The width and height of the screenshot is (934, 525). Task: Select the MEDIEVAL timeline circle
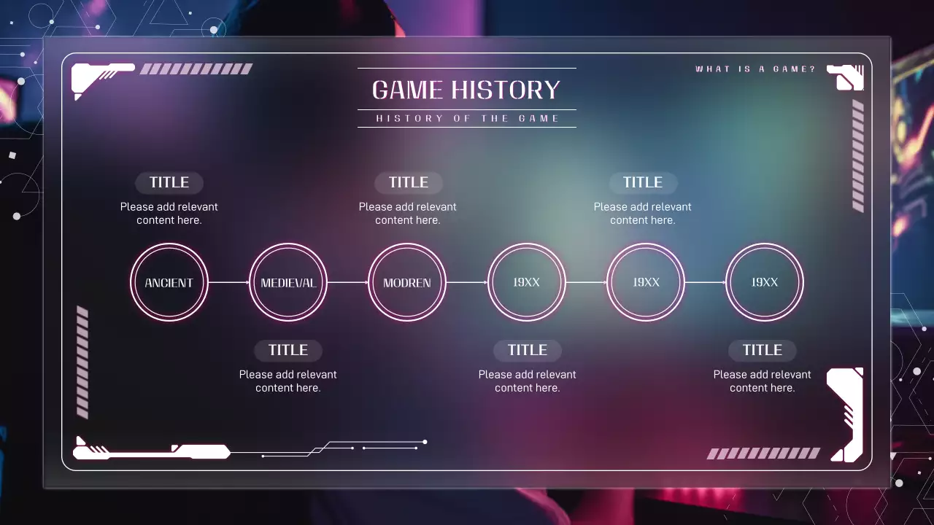coord(288,282)
